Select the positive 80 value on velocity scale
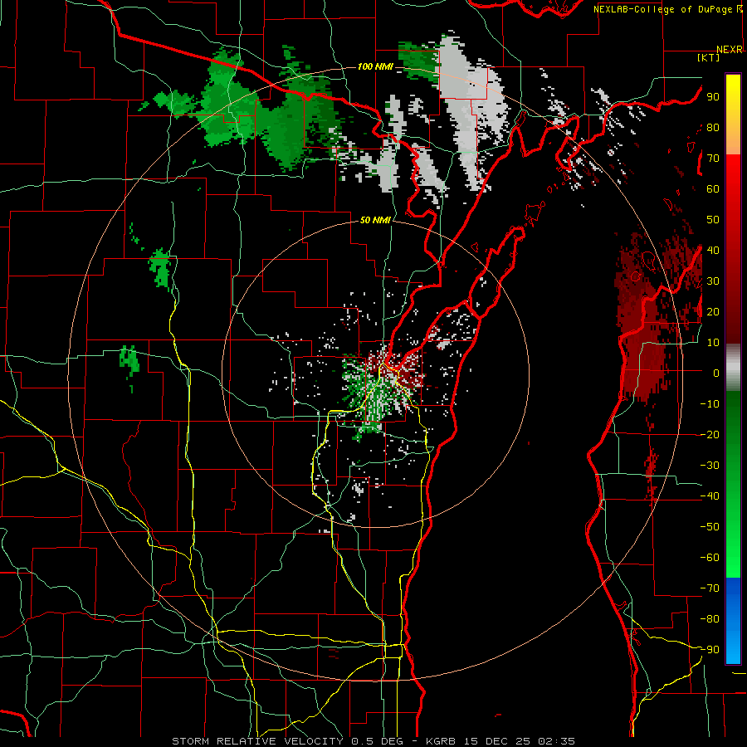 pos(713,127)
